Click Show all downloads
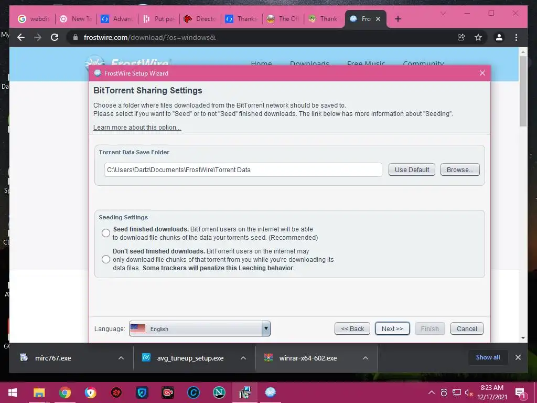Screen dimensions: 537x403 click(488, 357)
